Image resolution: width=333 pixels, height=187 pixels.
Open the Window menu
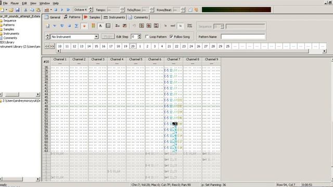point(45,3)
